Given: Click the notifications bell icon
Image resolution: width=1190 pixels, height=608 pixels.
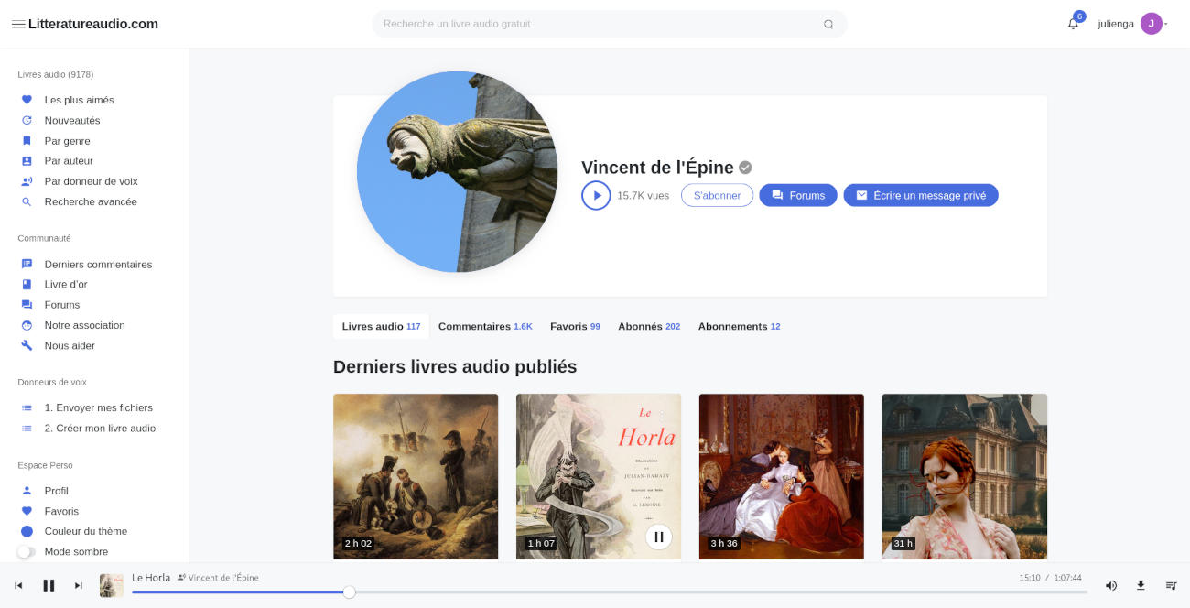Looking at the screenshot, I should 1073,24.
